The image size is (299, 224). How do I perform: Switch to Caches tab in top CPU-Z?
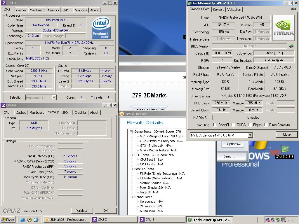click(21, 10)
